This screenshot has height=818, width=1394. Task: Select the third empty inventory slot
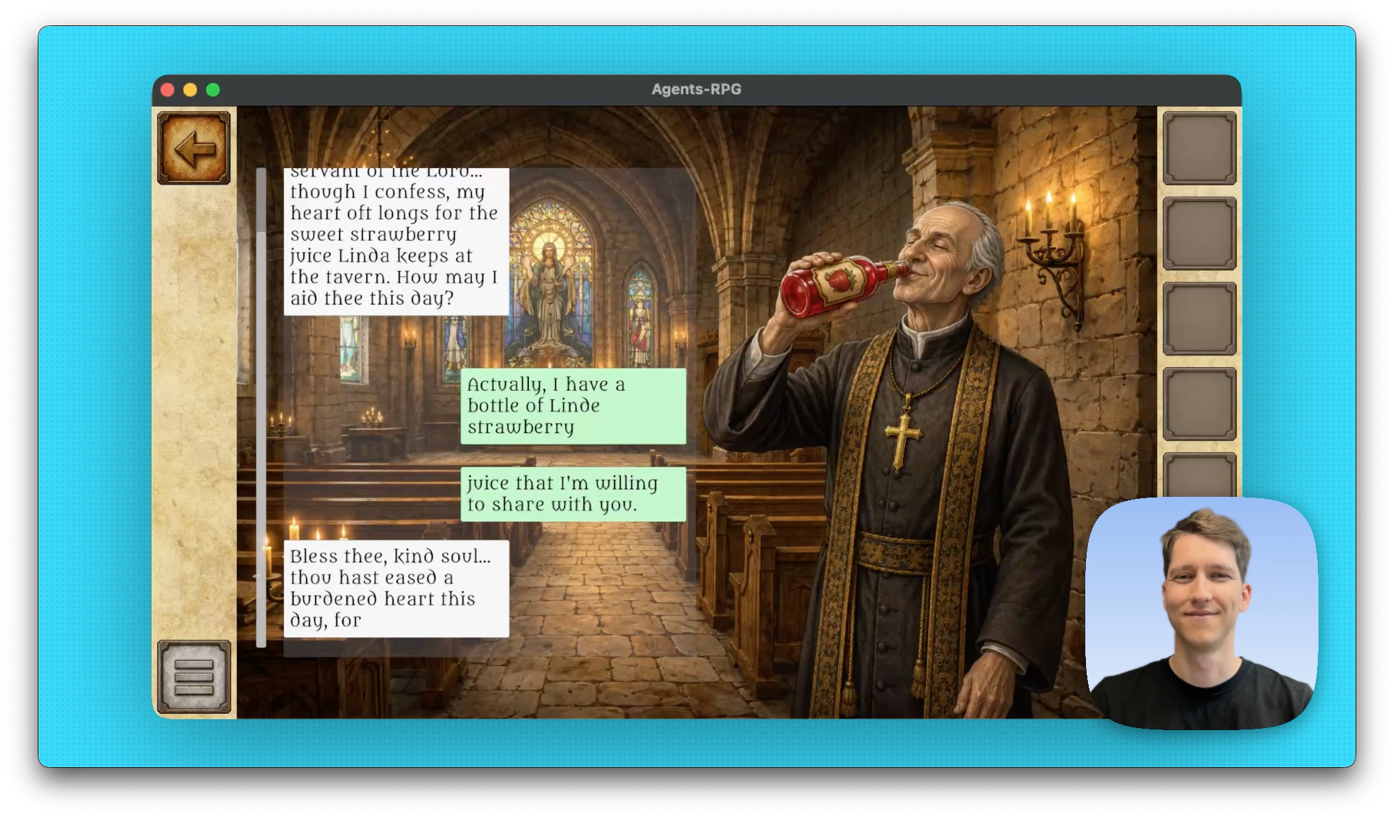(x=1199, y=318)
